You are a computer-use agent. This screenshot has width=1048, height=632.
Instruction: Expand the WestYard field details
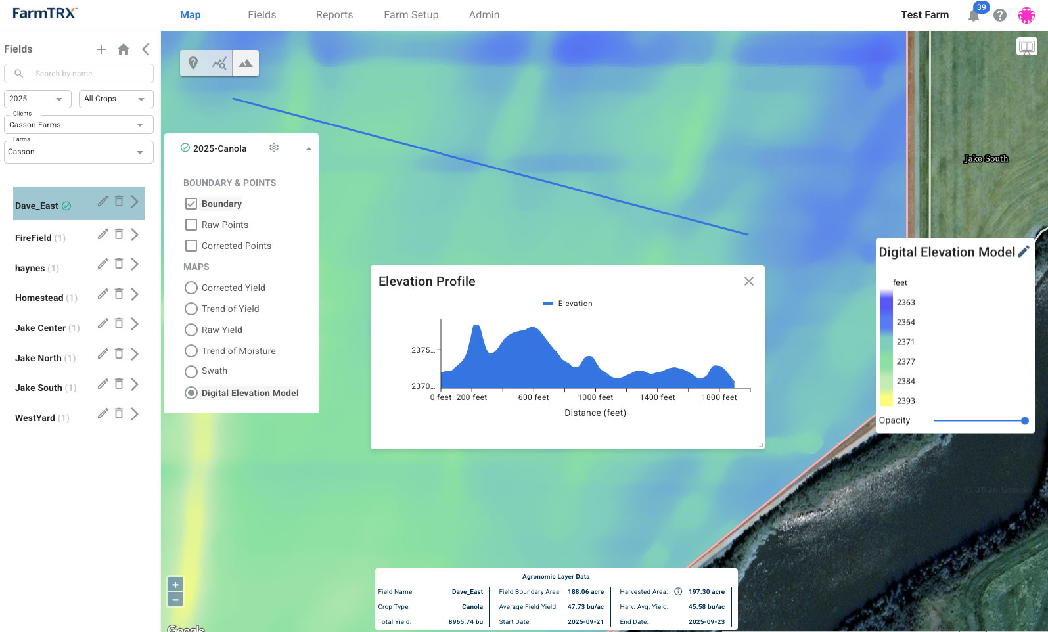(135, 414)
